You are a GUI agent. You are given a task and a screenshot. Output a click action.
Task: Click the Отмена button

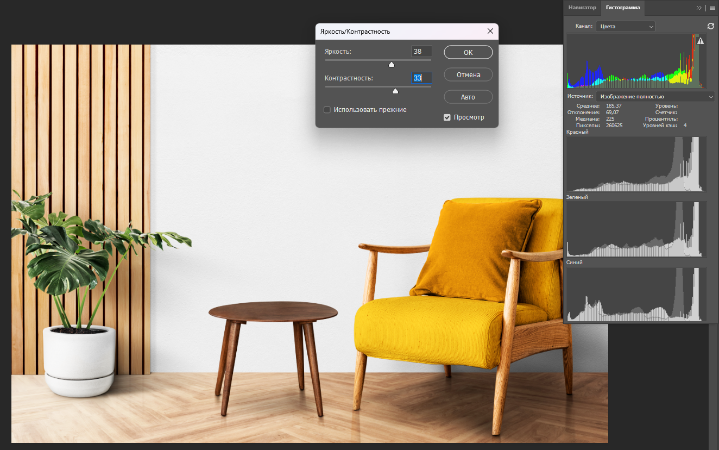[x=468, y=74]
